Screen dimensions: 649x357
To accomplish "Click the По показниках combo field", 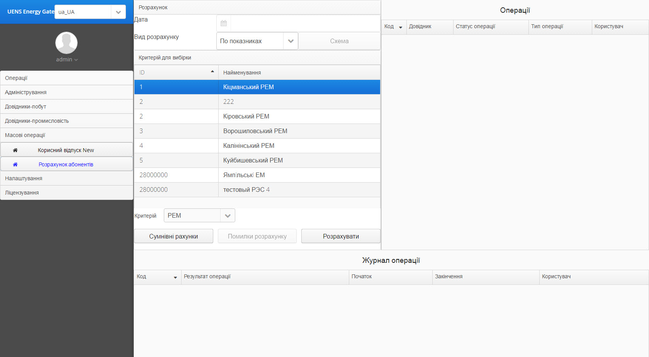I will point(250,41).
